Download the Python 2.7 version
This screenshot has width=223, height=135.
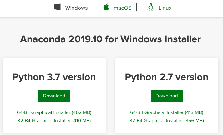click(167, 96)
